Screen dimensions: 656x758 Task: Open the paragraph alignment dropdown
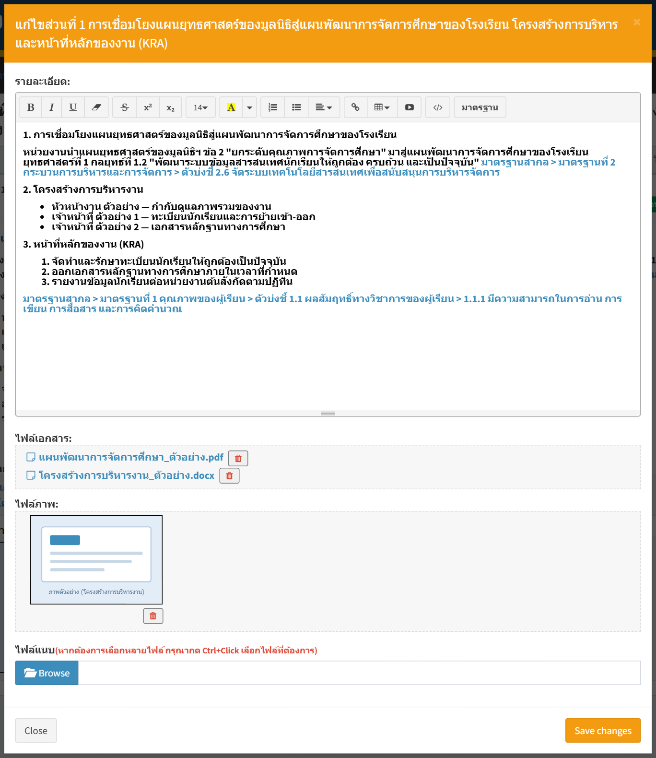324,107
